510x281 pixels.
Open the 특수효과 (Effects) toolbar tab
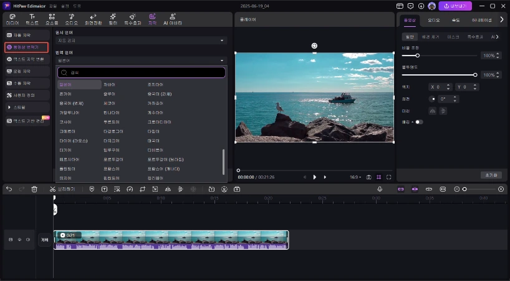(x=133, y=19)
